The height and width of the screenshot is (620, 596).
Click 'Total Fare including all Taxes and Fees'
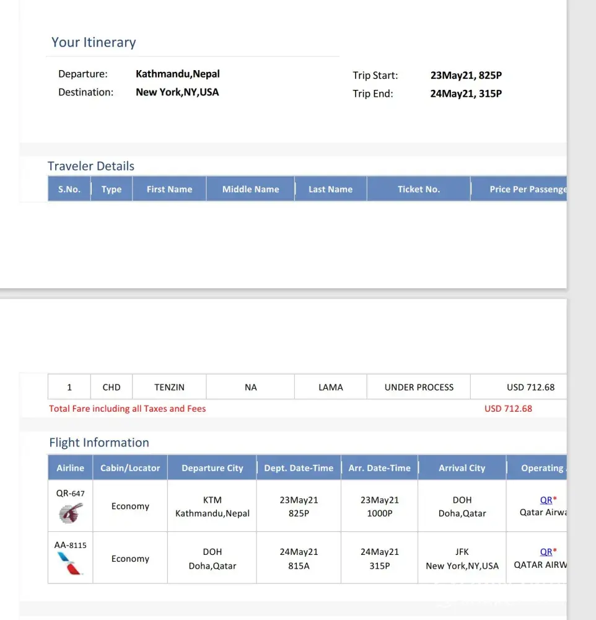(127, 409)
